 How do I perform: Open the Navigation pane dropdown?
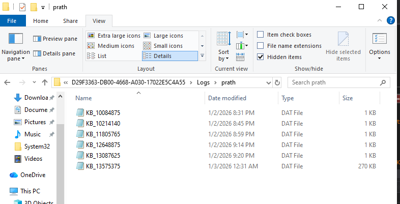[16, 47]
